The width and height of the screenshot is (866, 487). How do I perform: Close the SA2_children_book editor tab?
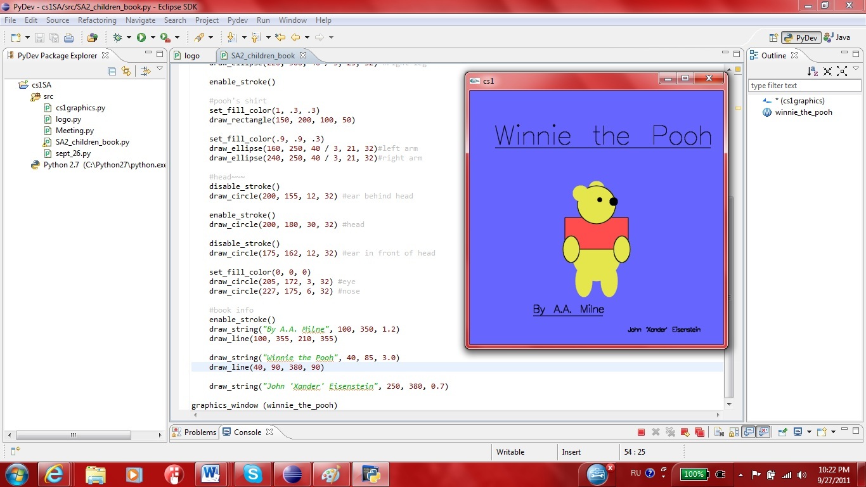pyautogui.click(x=303, y=56)
